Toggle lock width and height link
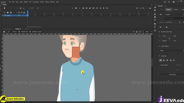This screenshot has width=184, height=103. [169, 38]
